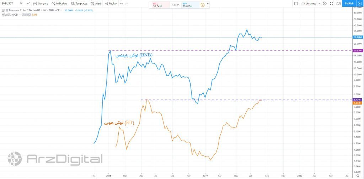364x179 pixels.
Task: Toggle the layout square checkbox icon
Action: pos(296,4)
